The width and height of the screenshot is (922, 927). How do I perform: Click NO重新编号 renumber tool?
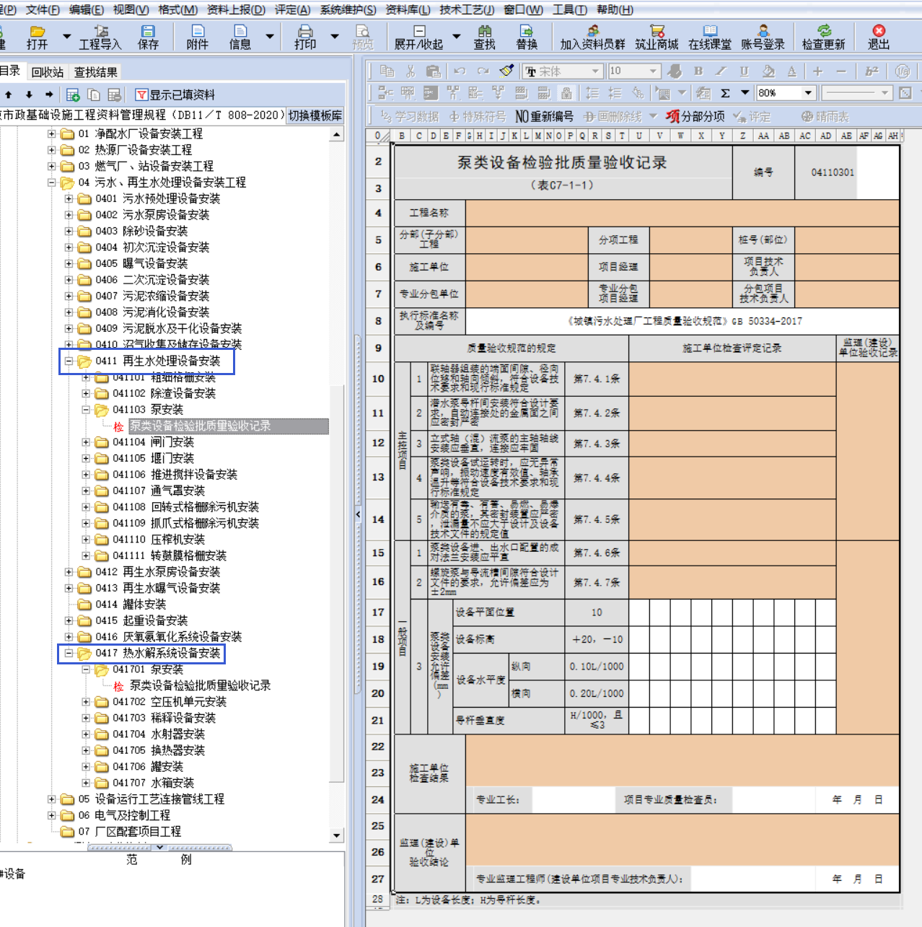click(544, 116)
